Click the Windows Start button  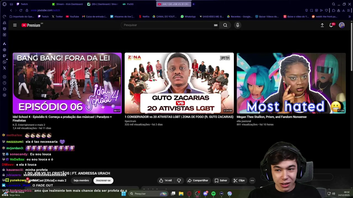tap(124, 194)
